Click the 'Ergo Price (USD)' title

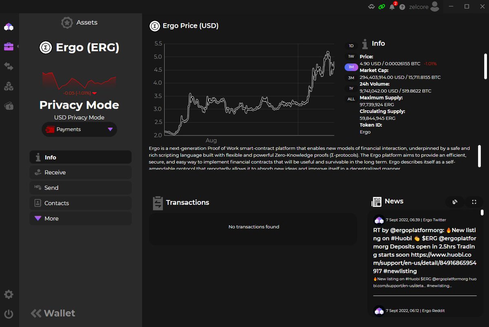click(x=190, y=26)
